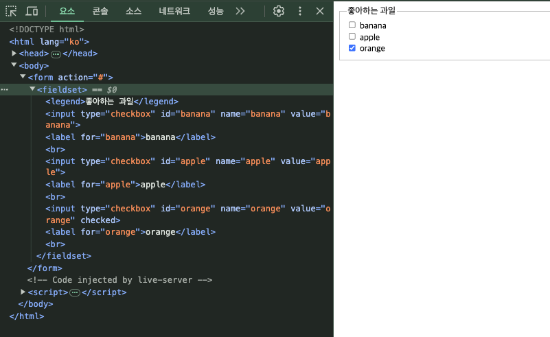Select the orange input element node
The height and width of the screenshot is (337, 550).
coord(187,214)
